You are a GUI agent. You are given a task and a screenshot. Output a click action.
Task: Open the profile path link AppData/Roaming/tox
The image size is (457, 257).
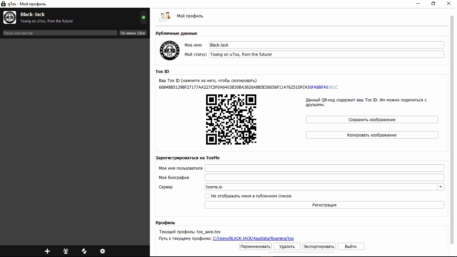pyautogui.click(x=253, y=239)
